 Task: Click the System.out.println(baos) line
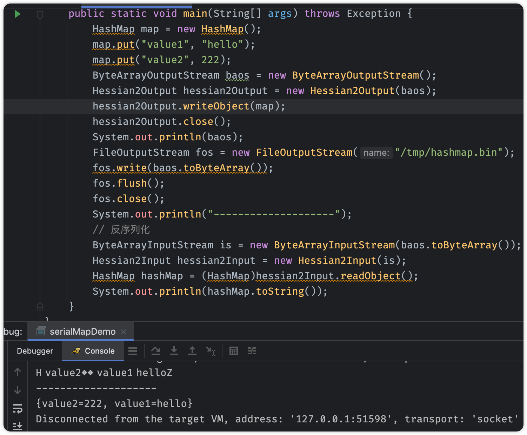[x=168, y=137]
